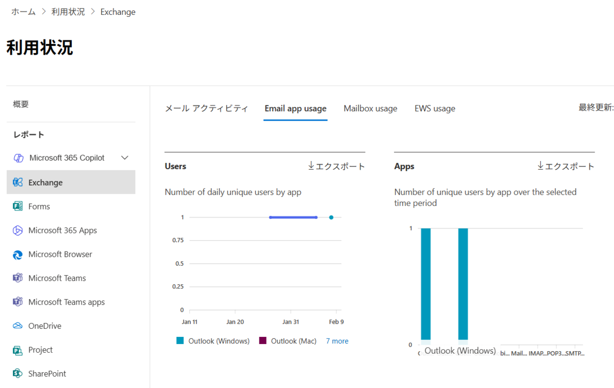This screenshot has width=614, height=388.
Task: Click the OneDrive cloud icon
Action: pos(18,326)
